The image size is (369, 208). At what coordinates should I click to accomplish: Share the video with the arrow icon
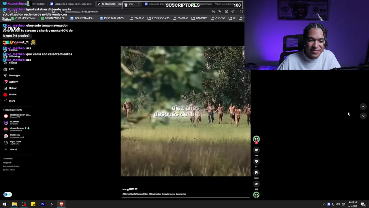[256, 184]
